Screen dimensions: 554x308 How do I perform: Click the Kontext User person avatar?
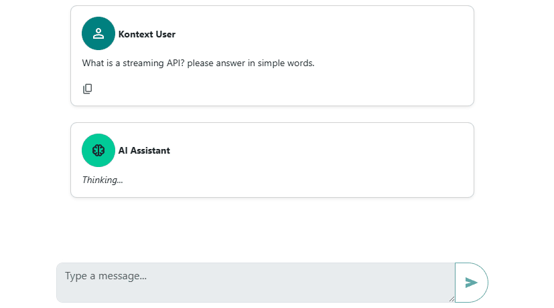98,33
